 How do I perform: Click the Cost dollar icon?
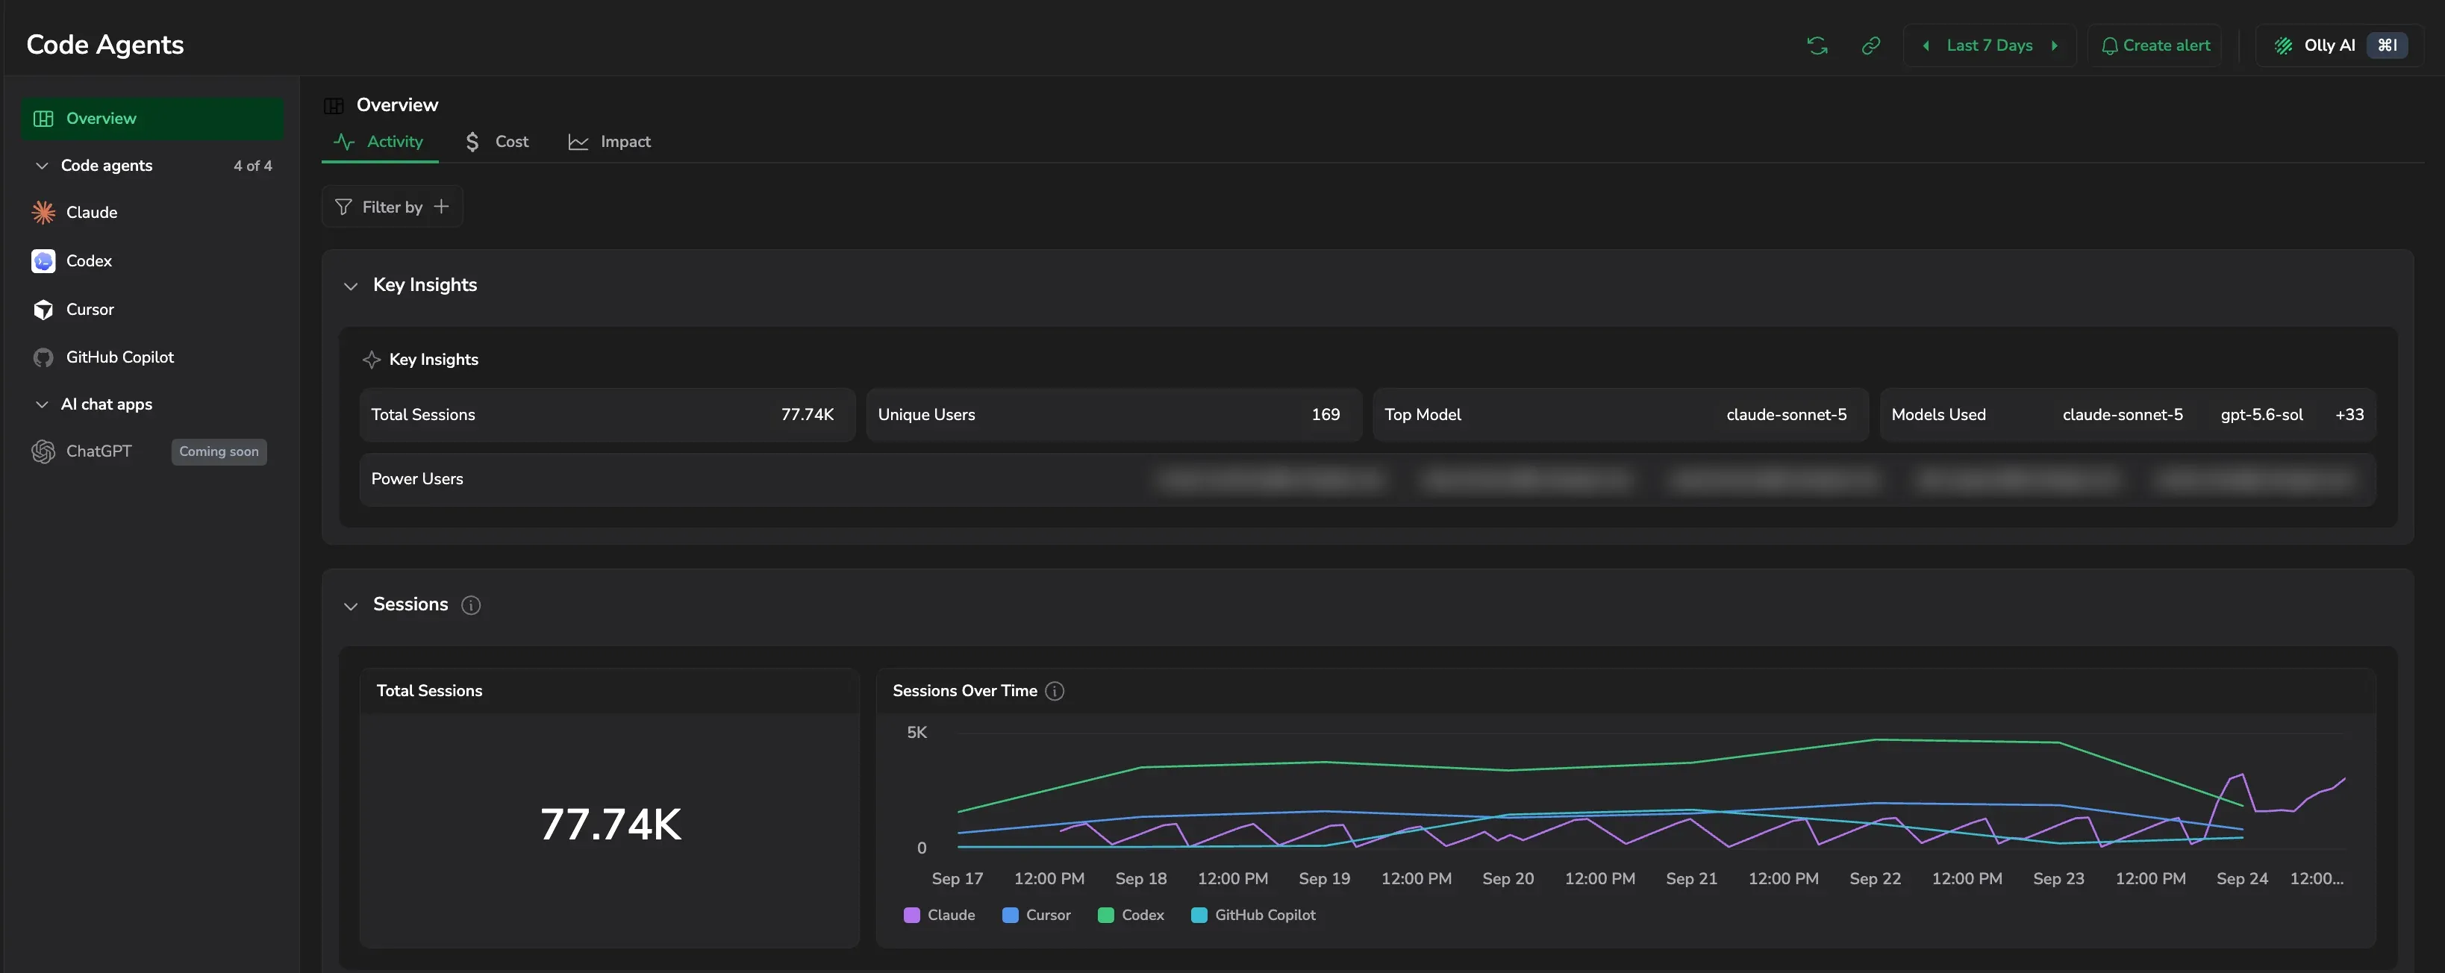[472, 143]
